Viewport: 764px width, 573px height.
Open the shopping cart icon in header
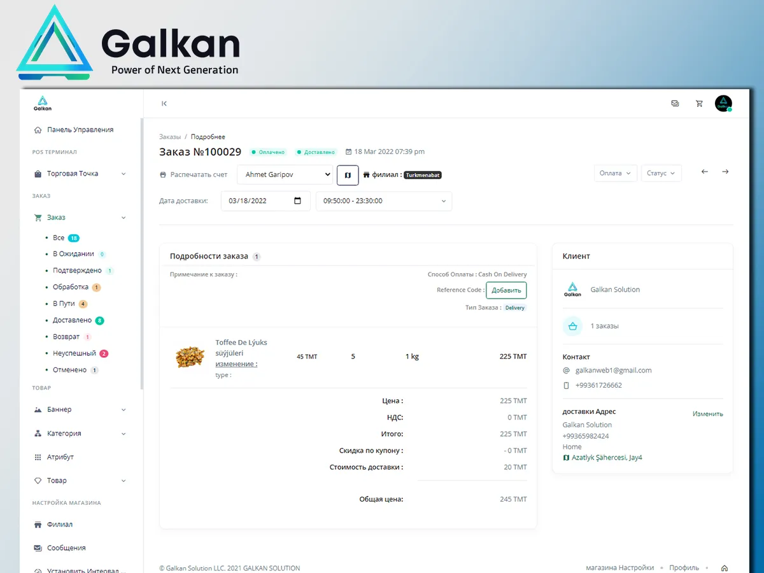[699, 104]
